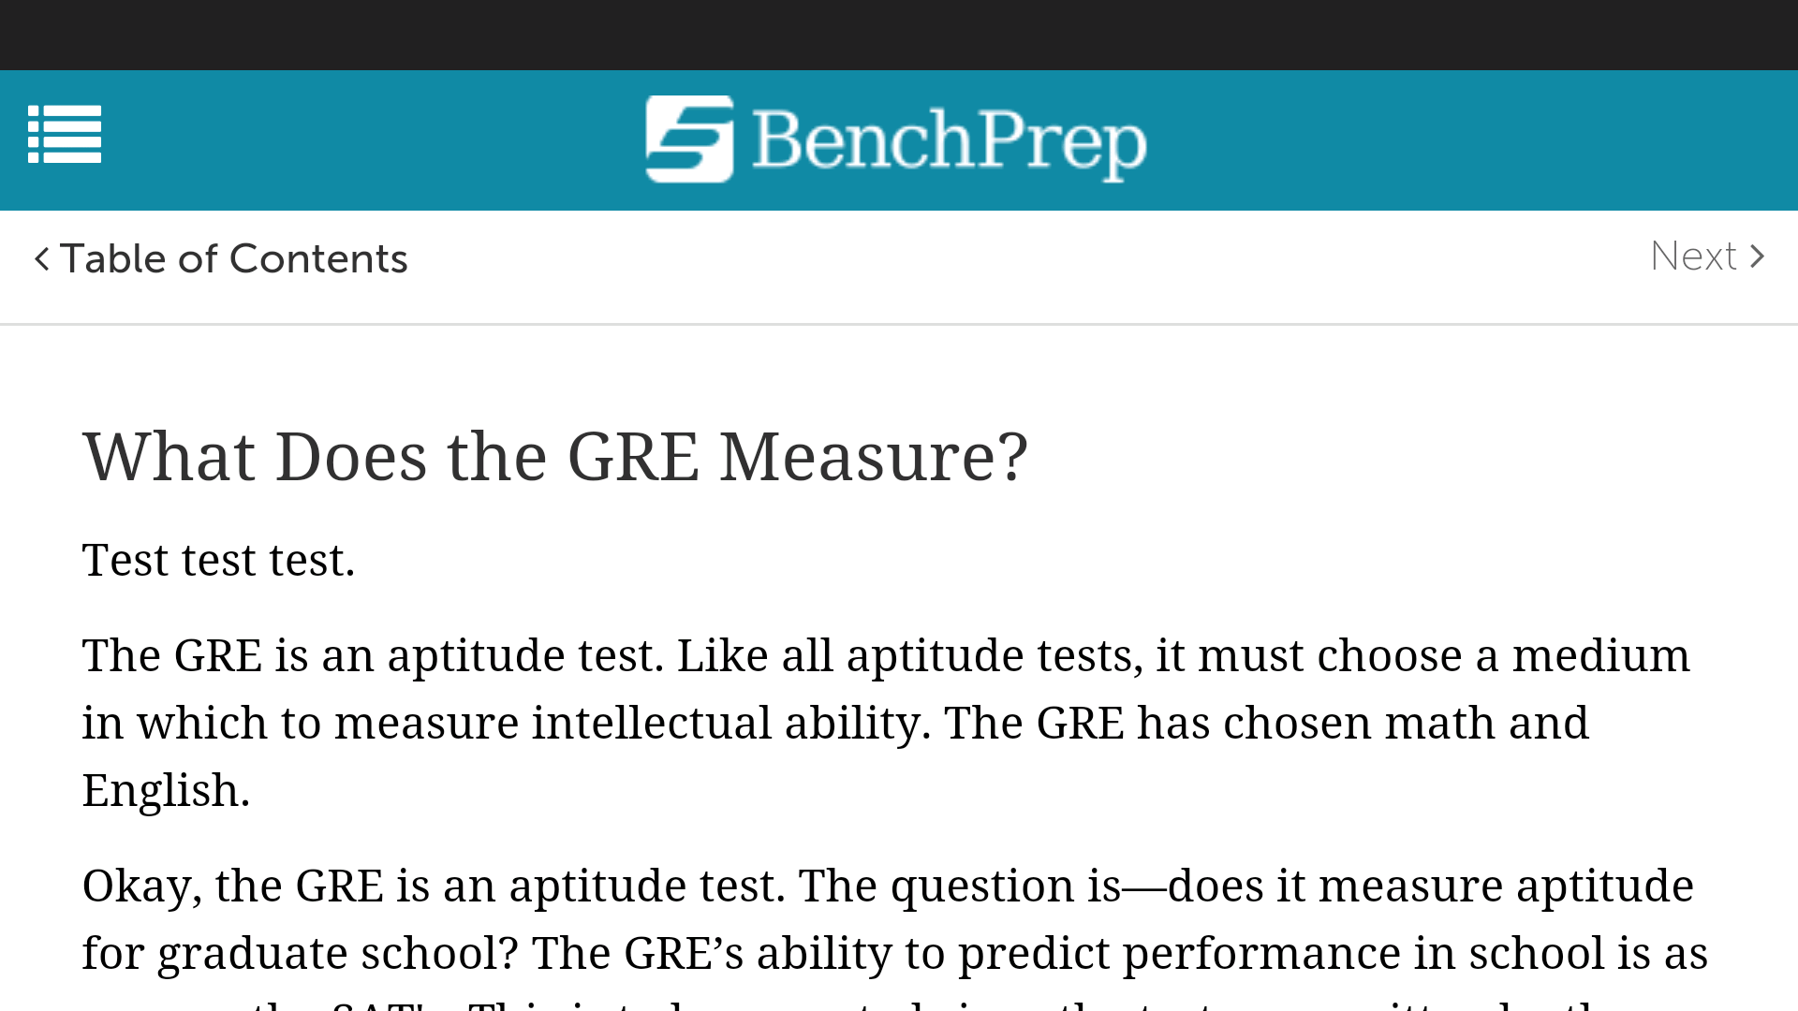This screenshot has width=1798, height=1011.
Task: Click the right-pointing Next chevron
Action: pyautogui.click(x=1758, y=256)
